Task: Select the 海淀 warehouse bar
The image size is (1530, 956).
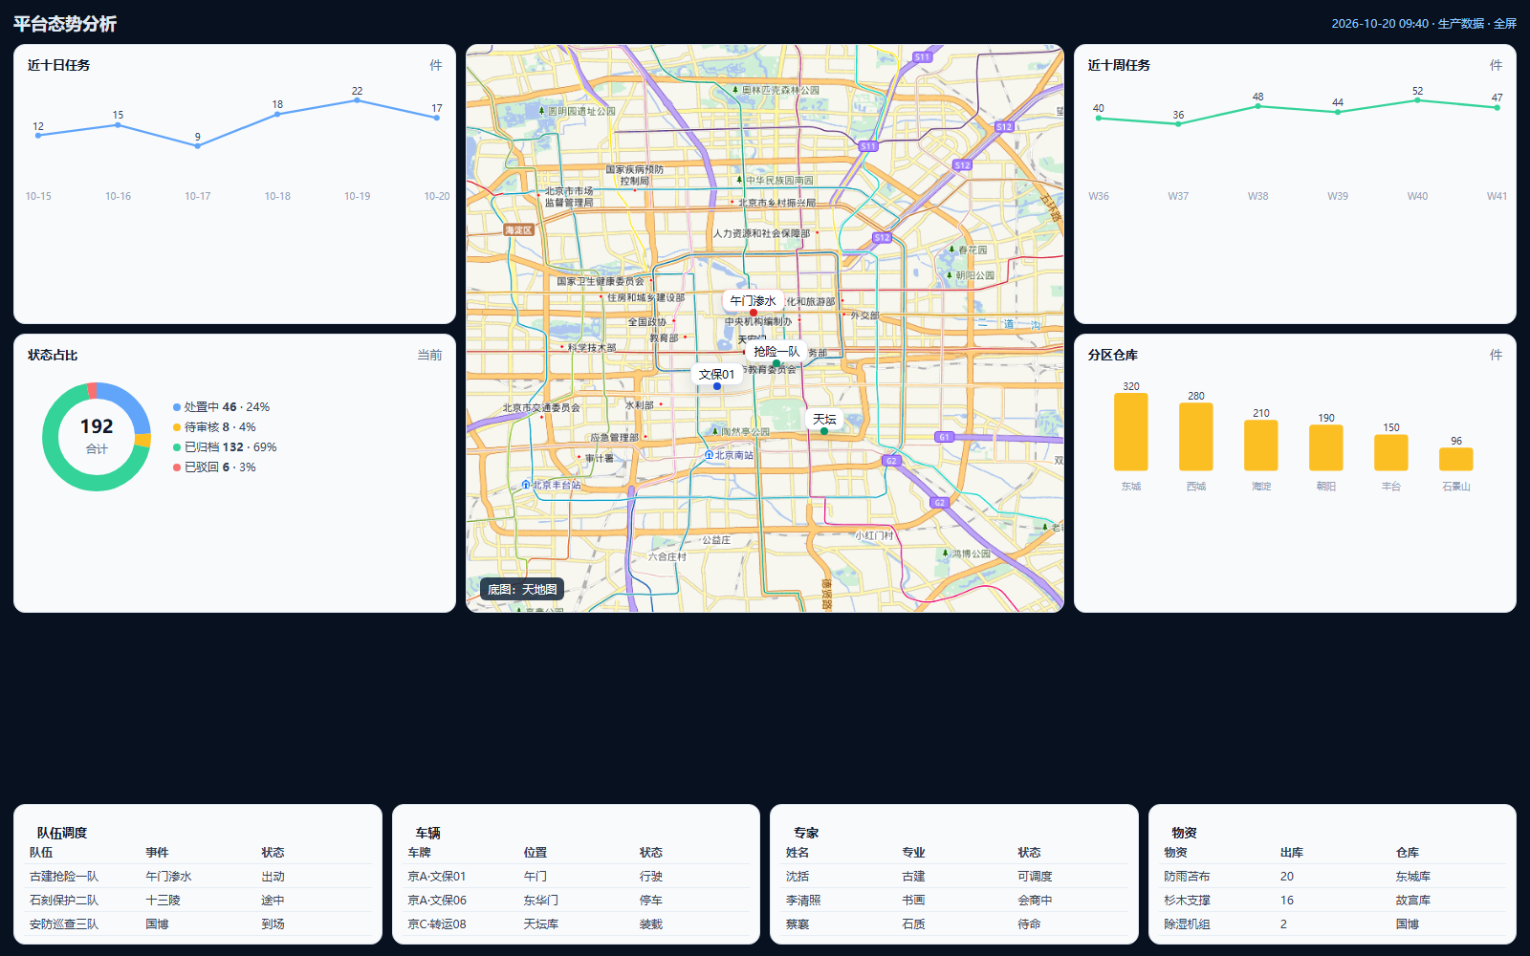Action: (x=1261, y=445)
